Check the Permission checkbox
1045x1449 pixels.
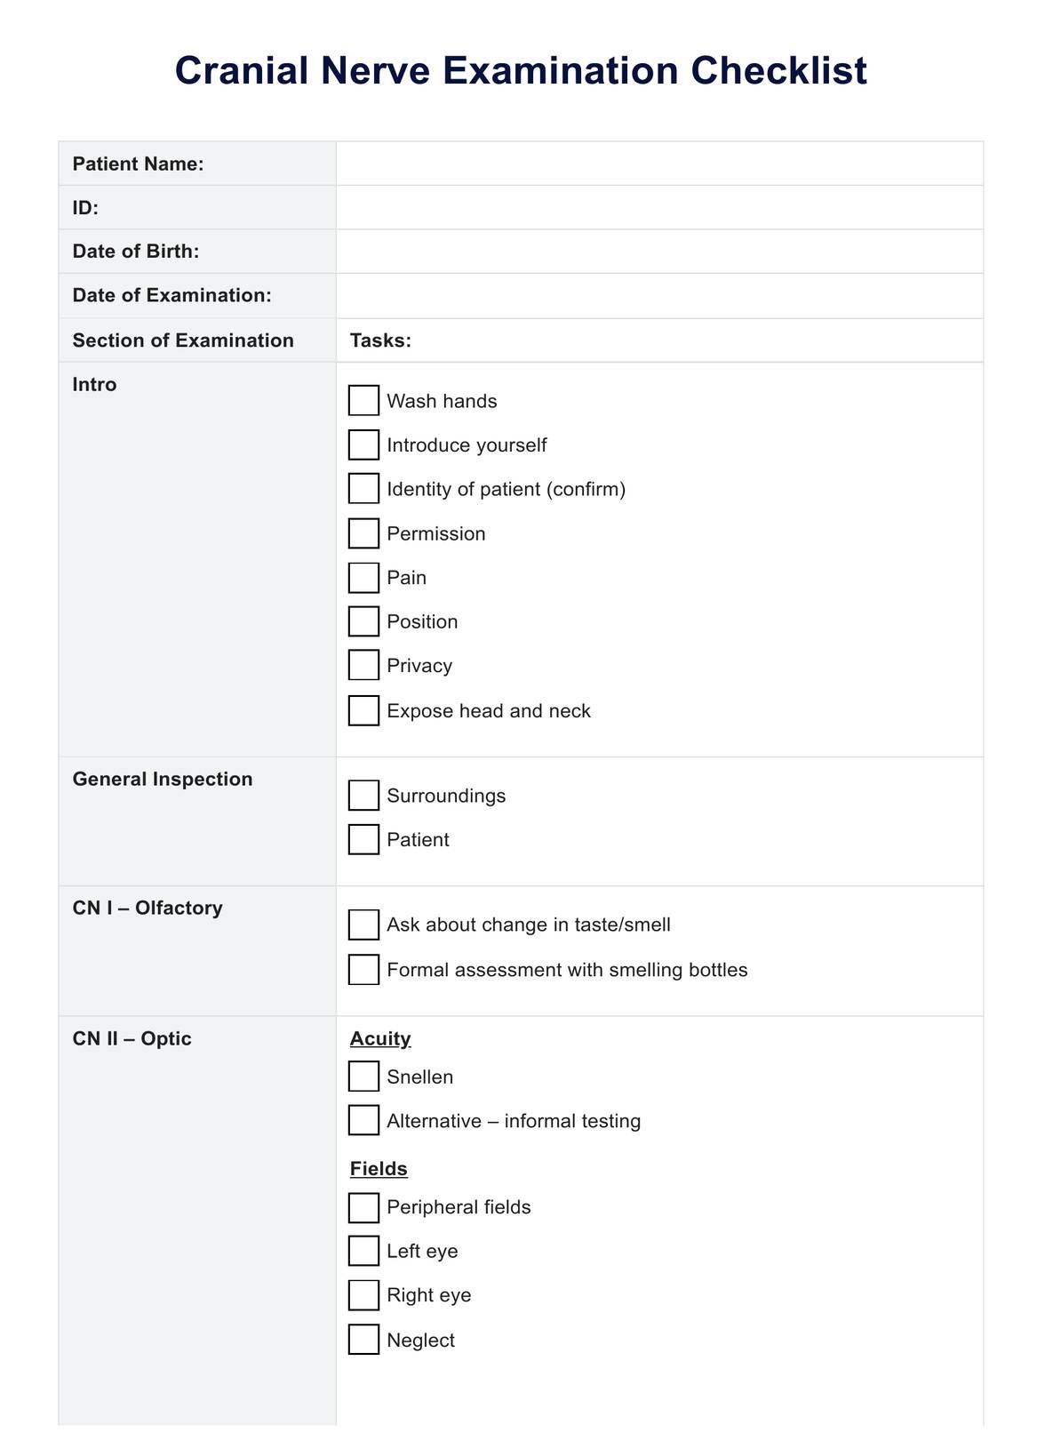[363, 533]
